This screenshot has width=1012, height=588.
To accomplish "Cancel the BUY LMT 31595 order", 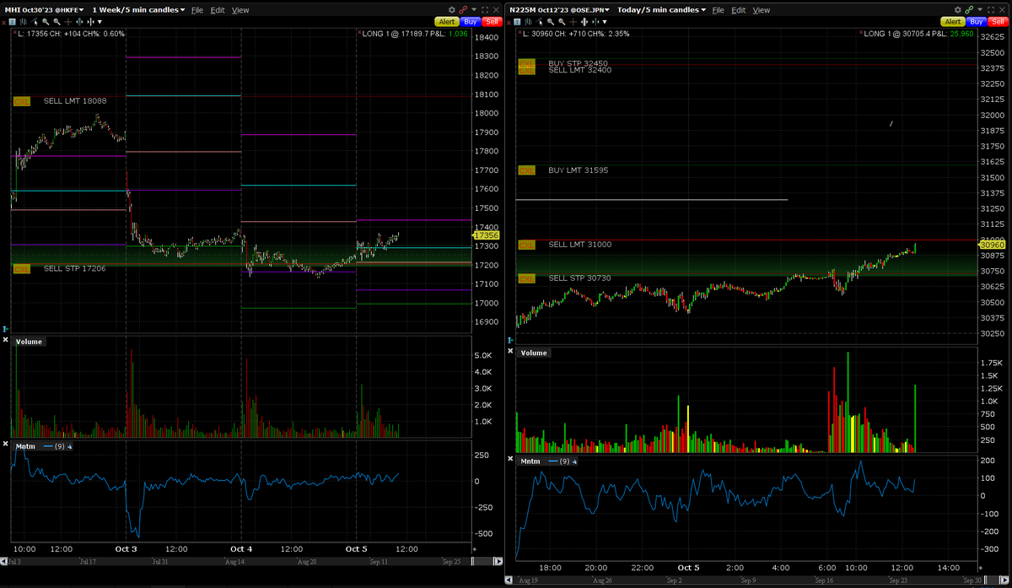I will click(526, 170).
